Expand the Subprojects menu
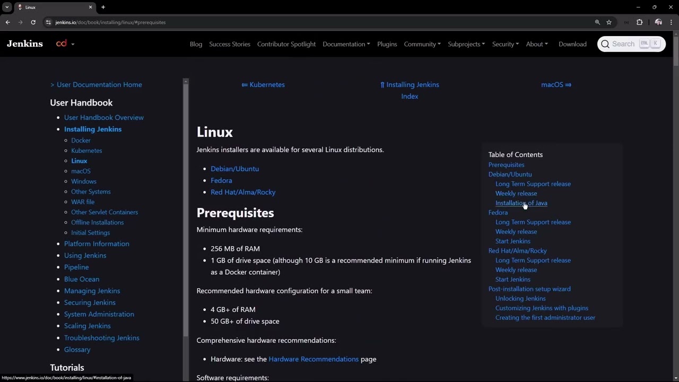679x382 pixels. pyautogui.click(x=466, y=44)
